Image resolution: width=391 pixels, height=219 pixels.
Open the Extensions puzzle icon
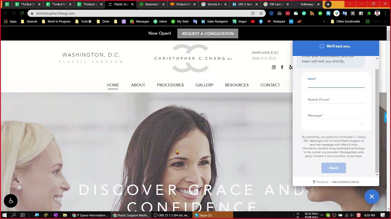tap(369, 13)
